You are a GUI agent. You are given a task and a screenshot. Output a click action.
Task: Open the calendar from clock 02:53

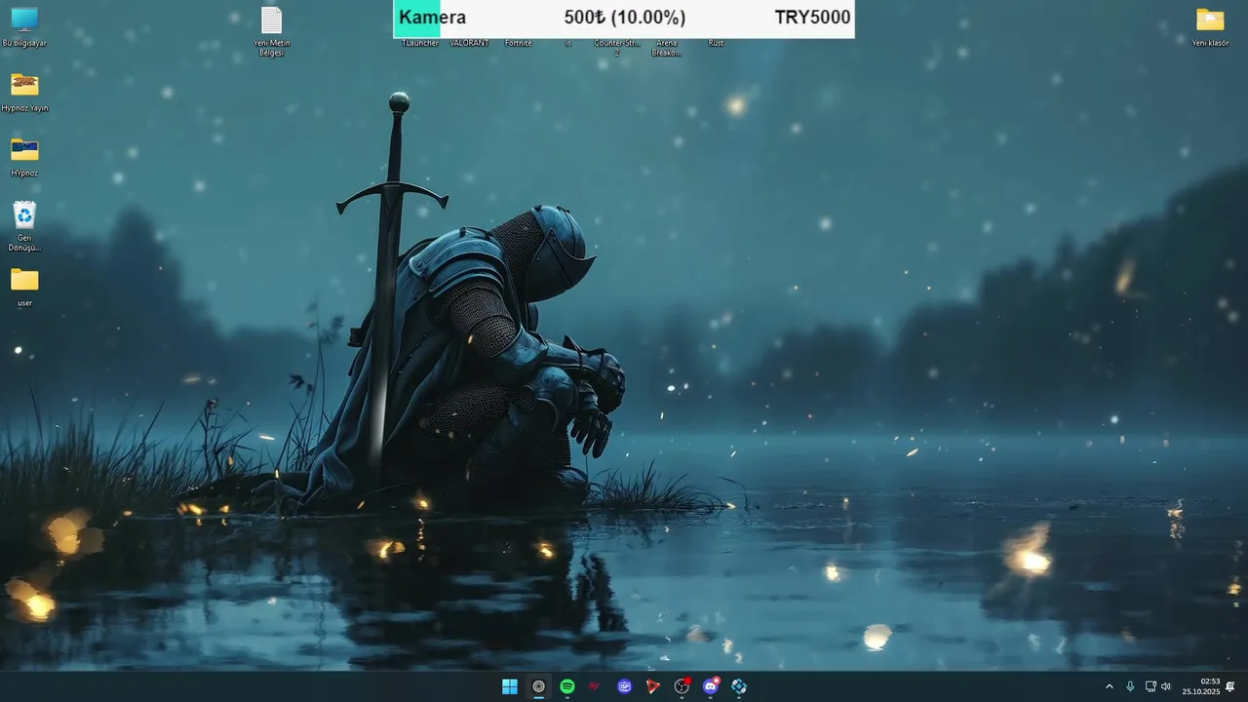tap(1201, 686)
